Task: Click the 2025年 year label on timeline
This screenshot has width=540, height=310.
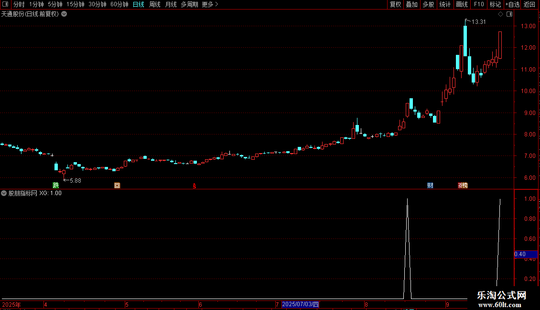Action: (11, 304)
